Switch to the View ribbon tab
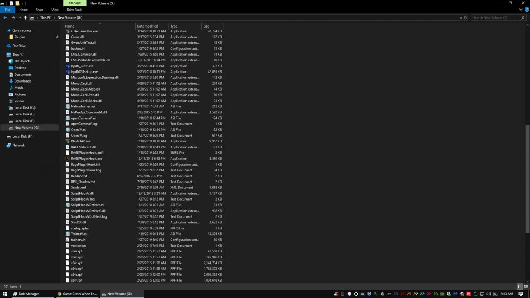 click(x=55, y=10)
